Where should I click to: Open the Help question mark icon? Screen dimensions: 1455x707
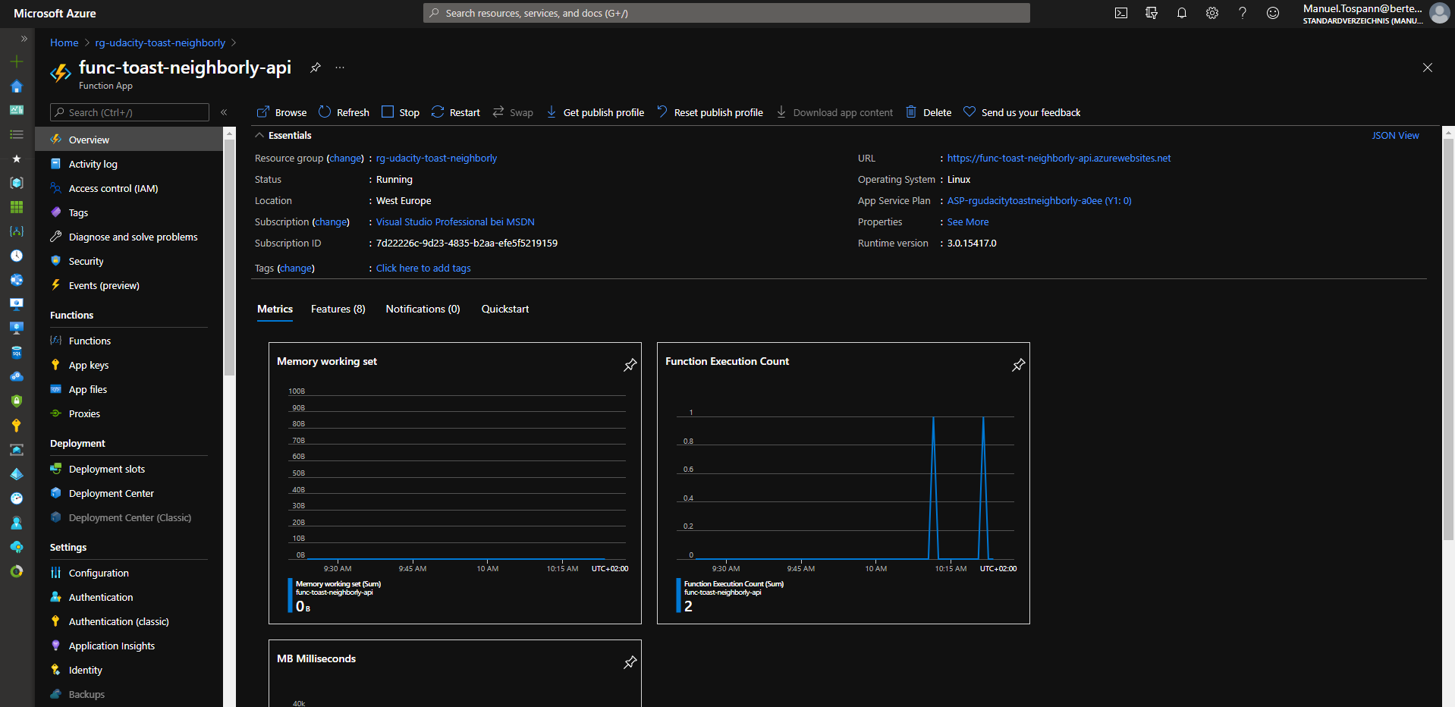tap(1243, 13)
